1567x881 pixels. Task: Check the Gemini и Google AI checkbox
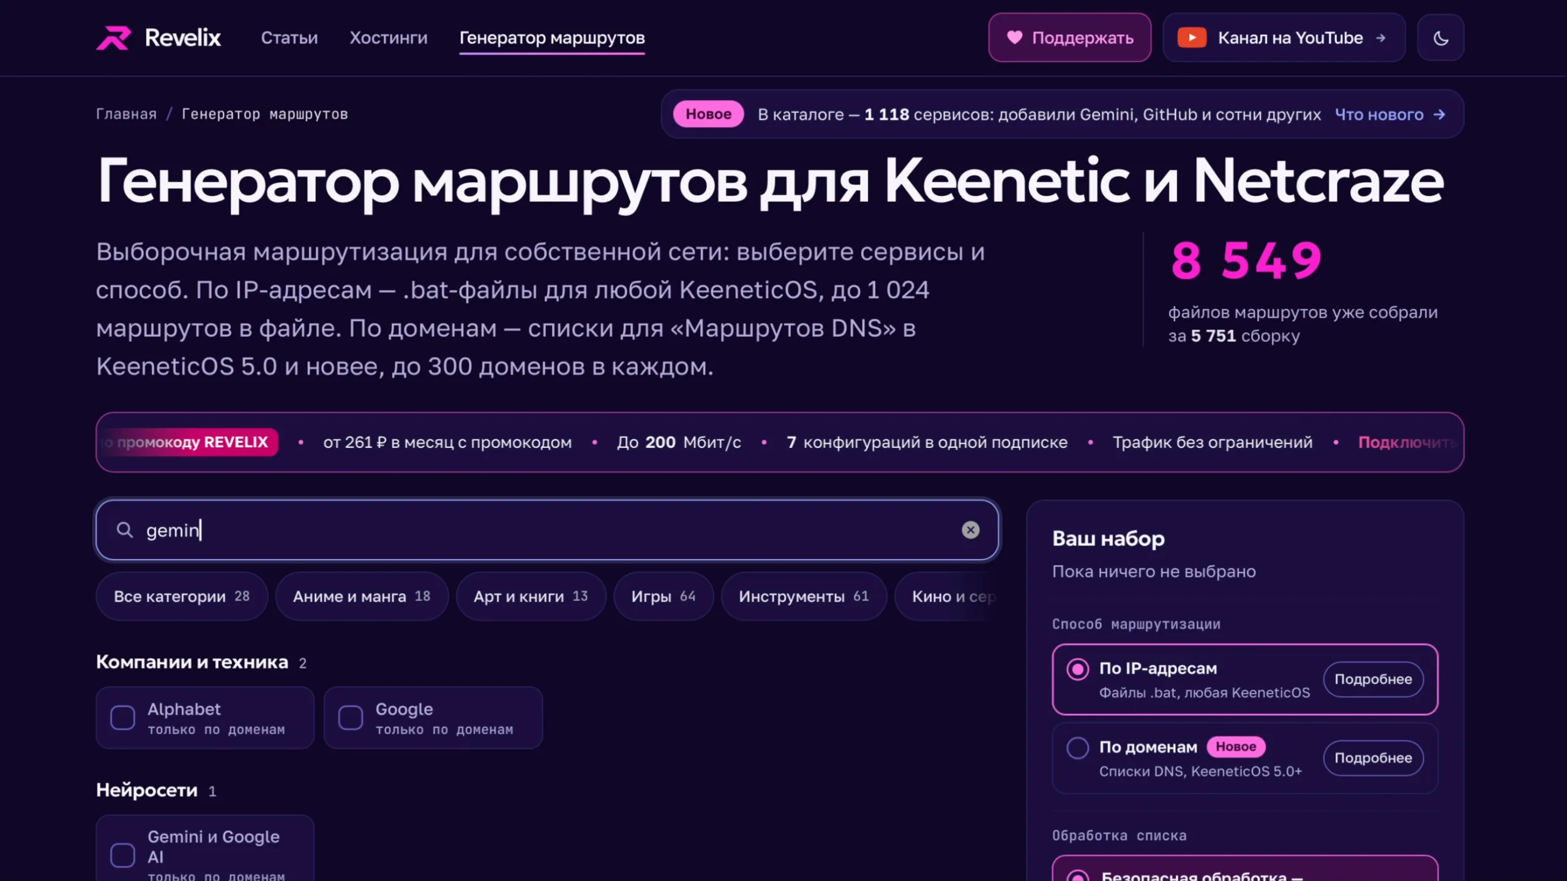(122, 855)
